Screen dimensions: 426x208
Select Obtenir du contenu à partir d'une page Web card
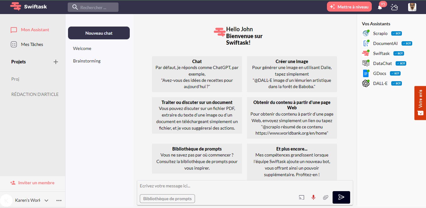point(292,118)
